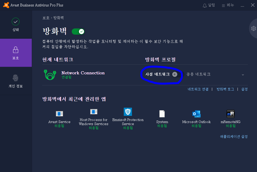Click the Avast logo icon in title bar
The image size is (257, 172).
pyautogui.click(x=6, y=5)
